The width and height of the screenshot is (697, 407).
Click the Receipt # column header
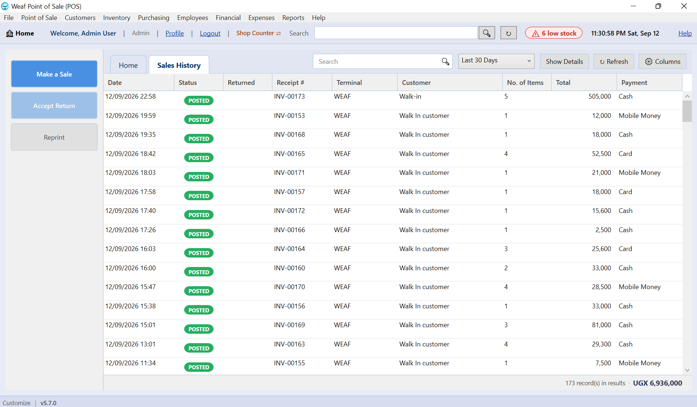[302, 82]
